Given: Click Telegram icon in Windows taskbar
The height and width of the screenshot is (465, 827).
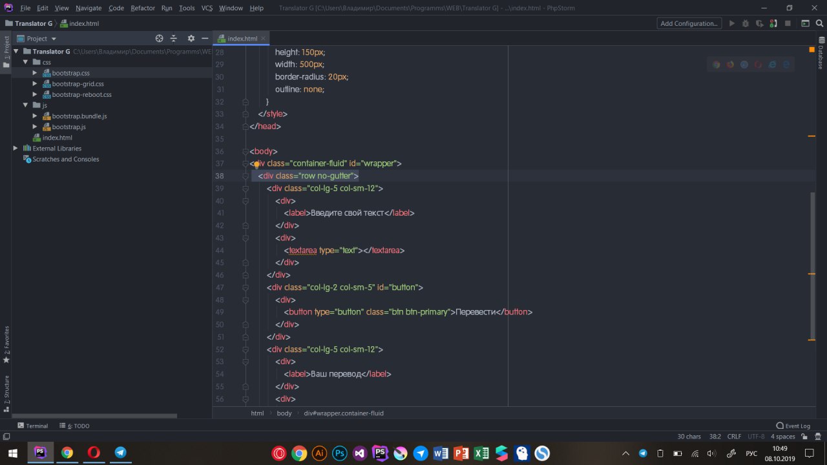Looking at the screenshot, I should coord(120,453).
